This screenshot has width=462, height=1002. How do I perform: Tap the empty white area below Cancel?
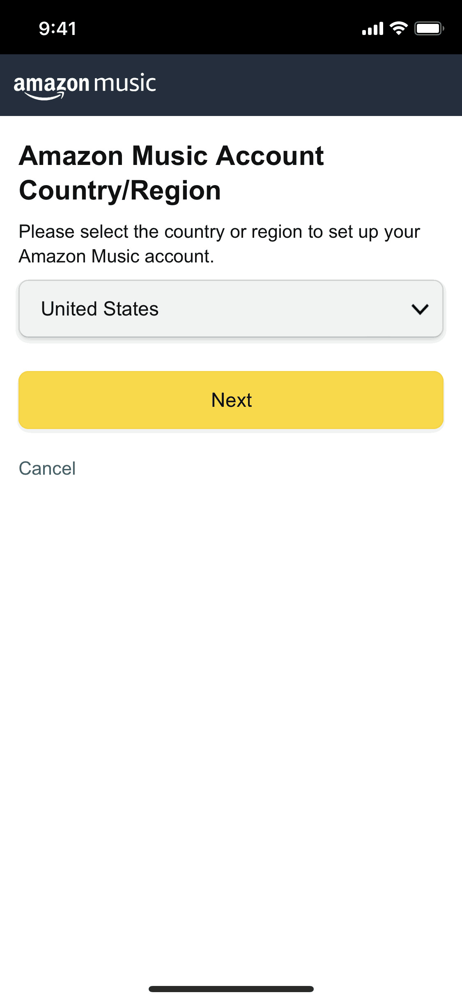click(231, 699)
